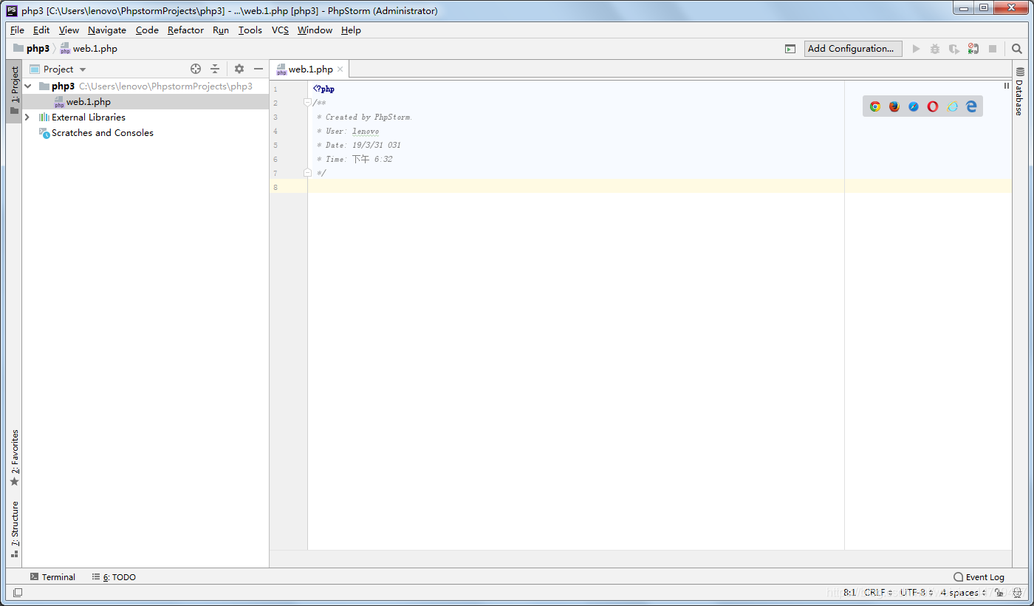Image resolution: width=1034 pixels, height=606 pixels.
Task: Click php3 breadcrumb in navigation bar
Action: click(x=32, y=49)
